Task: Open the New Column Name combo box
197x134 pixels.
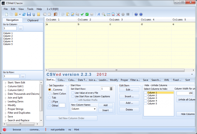Action: (95, 109)
